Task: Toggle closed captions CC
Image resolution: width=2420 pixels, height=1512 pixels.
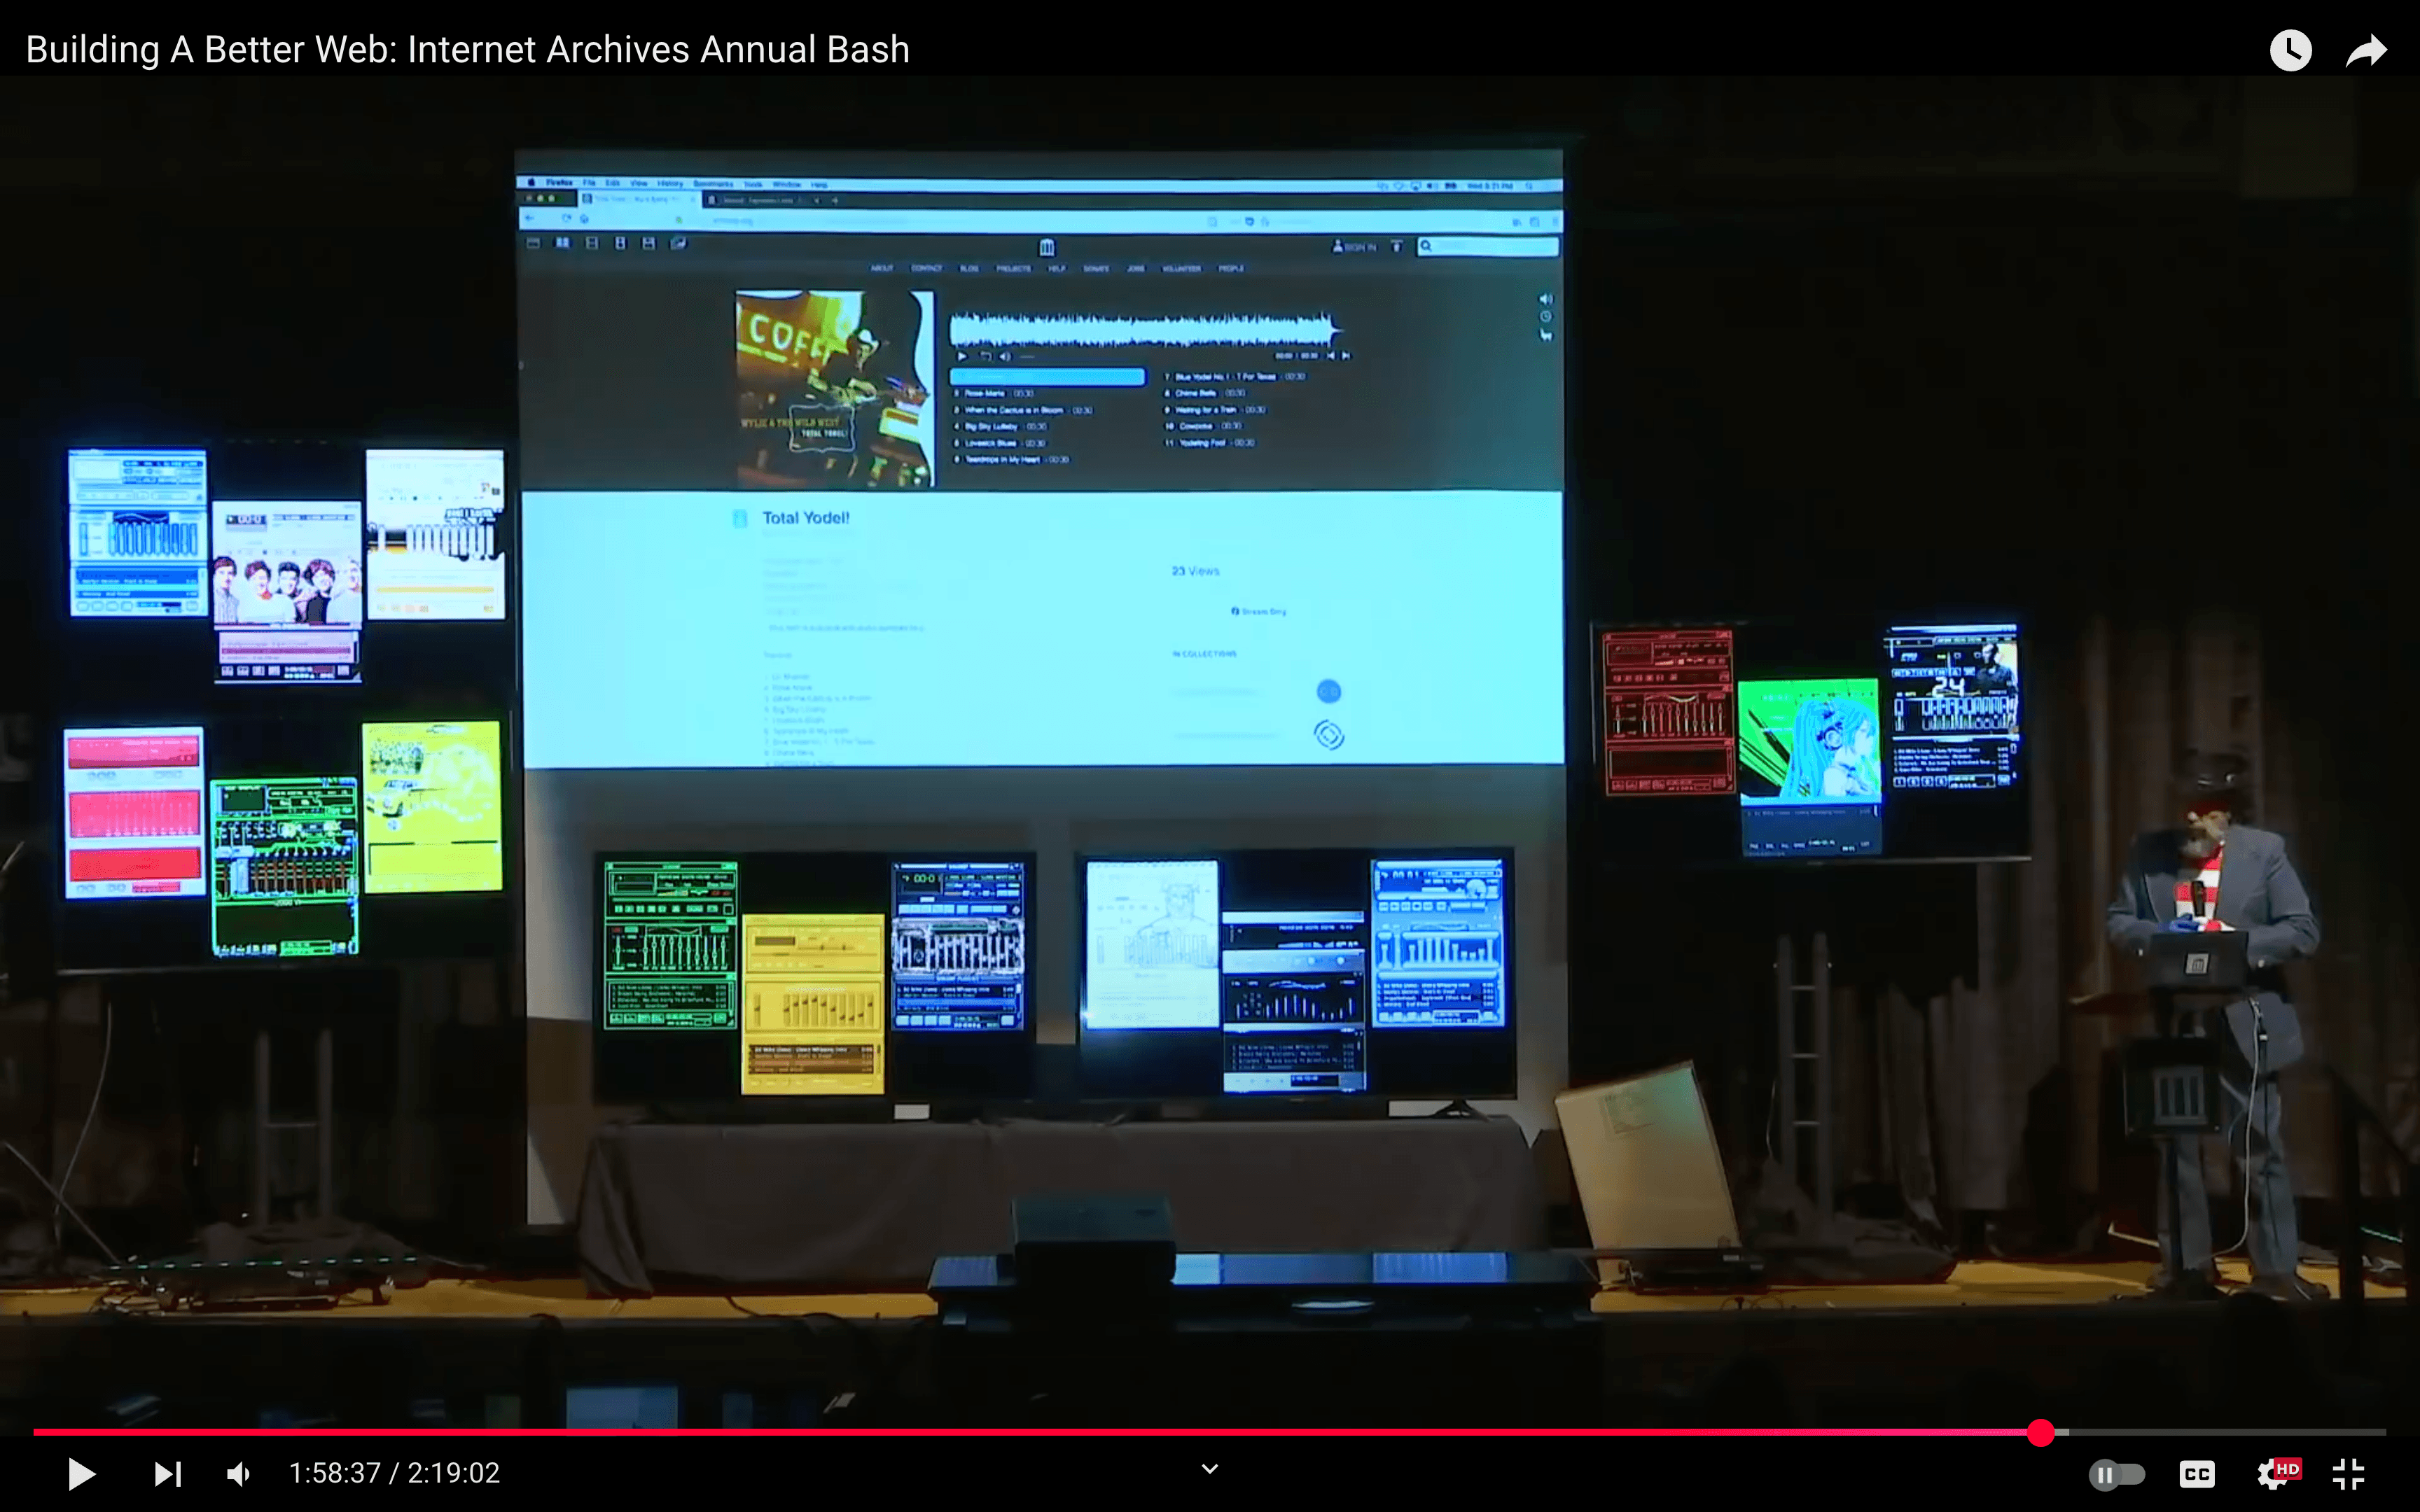Action: coord(2196,1474)
